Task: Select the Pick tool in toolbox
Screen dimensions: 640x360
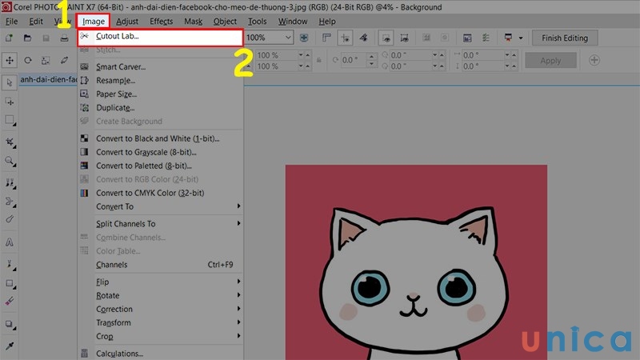Action: tap(10, 82)
